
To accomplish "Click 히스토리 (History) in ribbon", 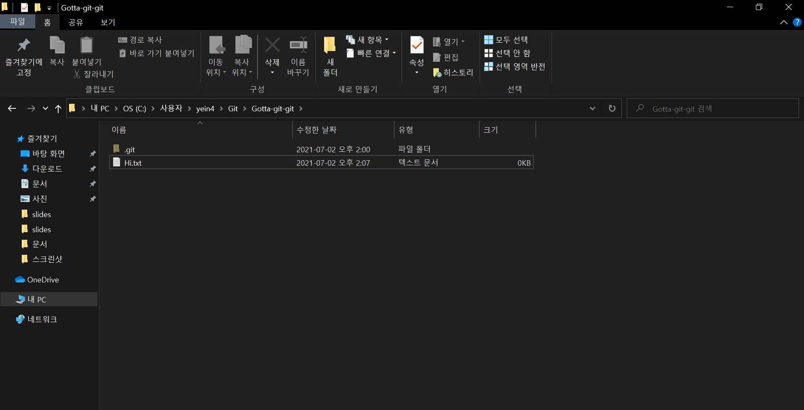I will click(x=453, y=72).
